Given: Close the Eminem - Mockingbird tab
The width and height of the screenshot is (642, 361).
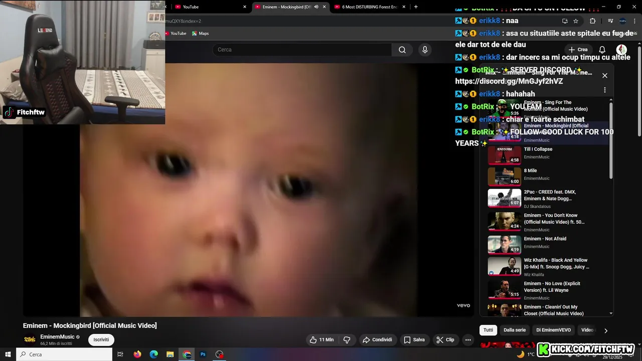Looking at the screenshot, I should (x=324, y=7).
